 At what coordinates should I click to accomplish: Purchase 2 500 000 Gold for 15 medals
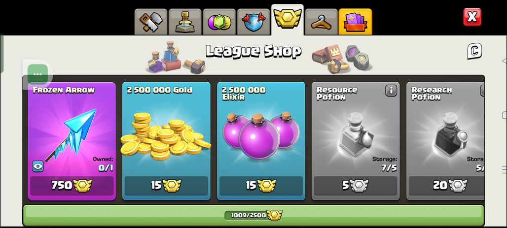pos(166,186)
